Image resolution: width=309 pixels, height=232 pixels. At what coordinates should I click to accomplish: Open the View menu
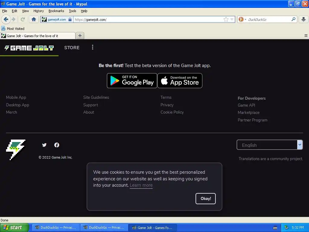25,11
